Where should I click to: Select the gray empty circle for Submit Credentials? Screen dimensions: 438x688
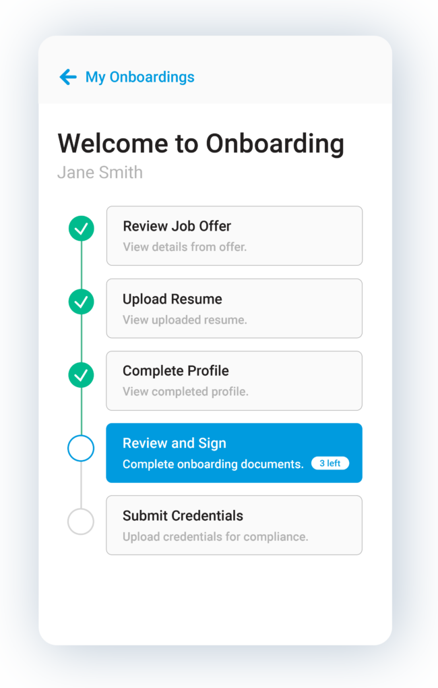[81, 521]
